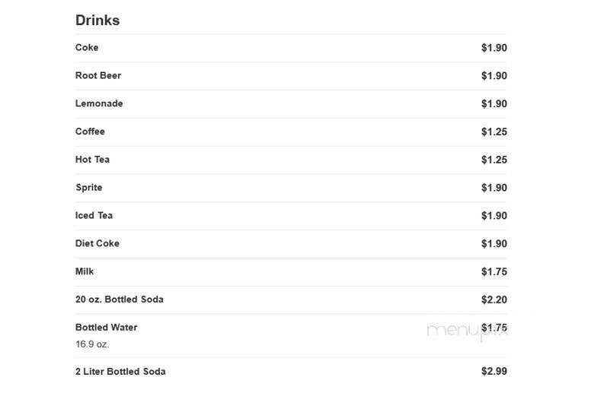Pick the Hot Tea item

tap(92, 160)
